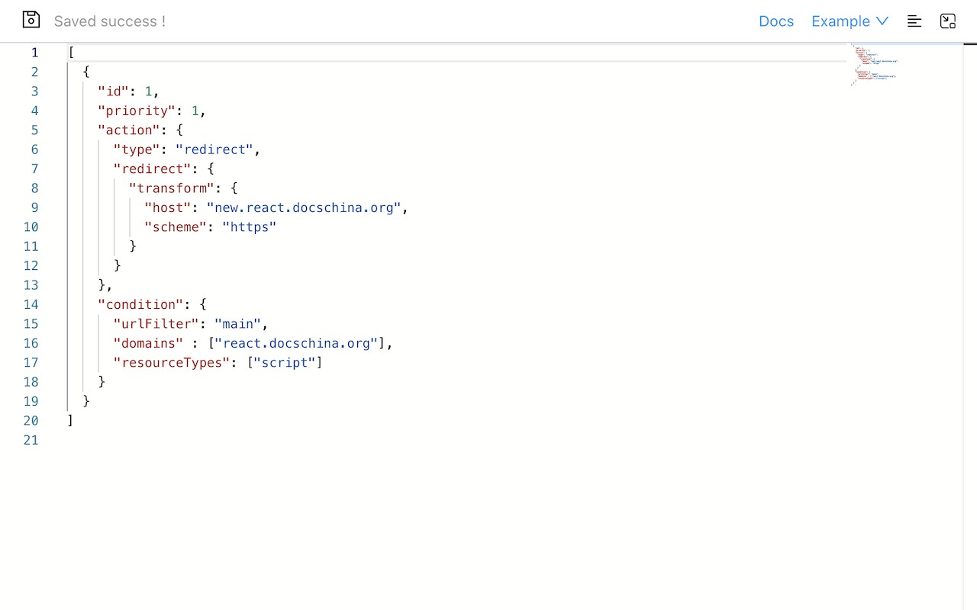Click the format lines icon beside Example

pos(914,21)
